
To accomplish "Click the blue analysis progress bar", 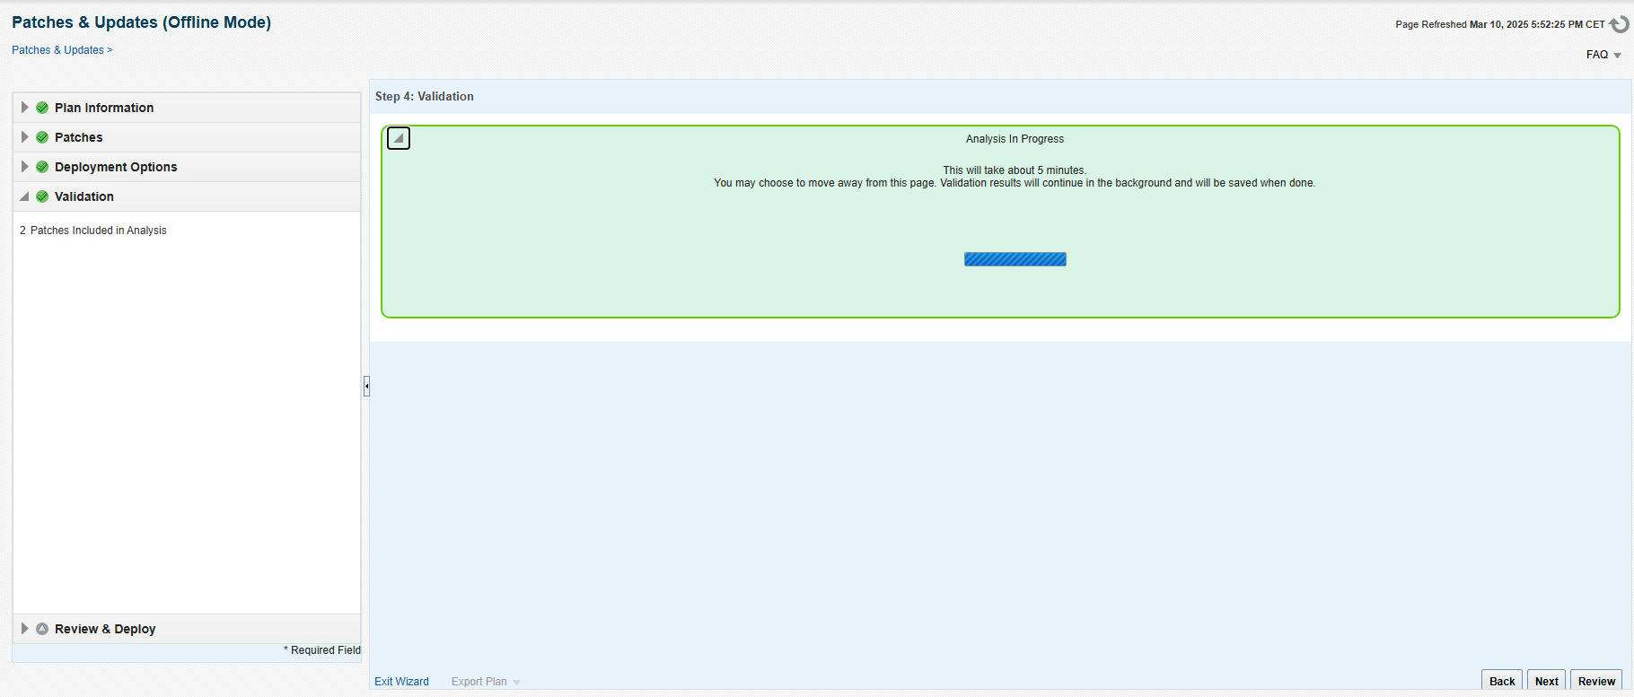I will click(1015, 259).
